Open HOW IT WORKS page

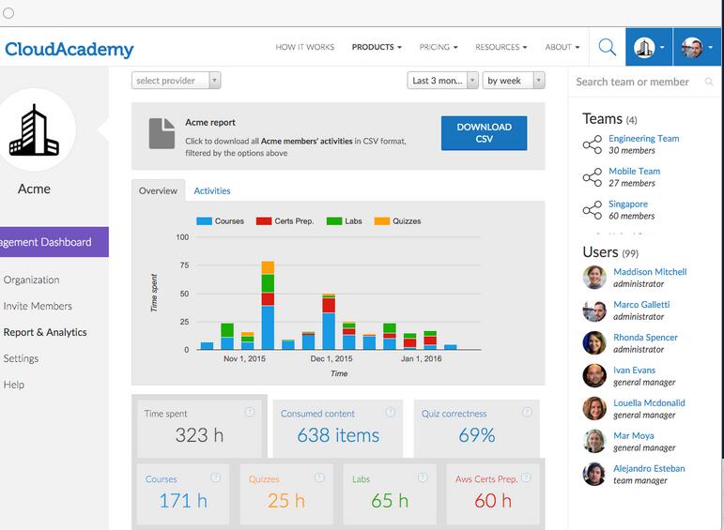[x=305, y=47]
